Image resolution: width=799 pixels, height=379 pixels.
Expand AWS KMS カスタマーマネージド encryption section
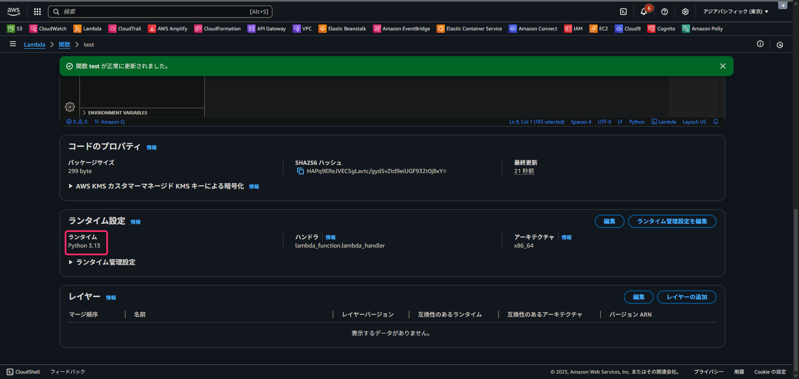coord(160,186)
